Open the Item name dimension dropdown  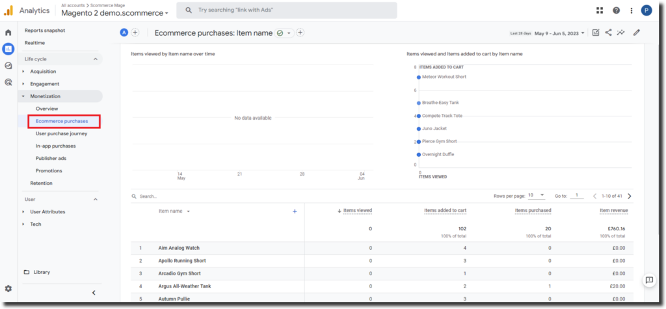point(174,211)
